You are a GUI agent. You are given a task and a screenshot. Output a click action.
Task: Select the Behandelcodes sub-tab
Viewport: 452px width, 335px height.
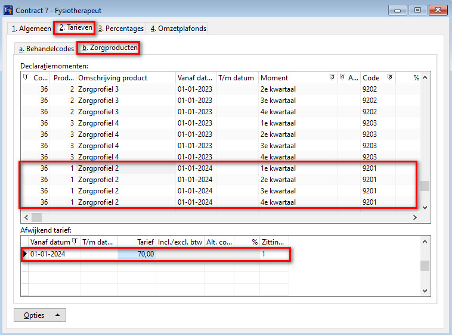tap(46, 48)
